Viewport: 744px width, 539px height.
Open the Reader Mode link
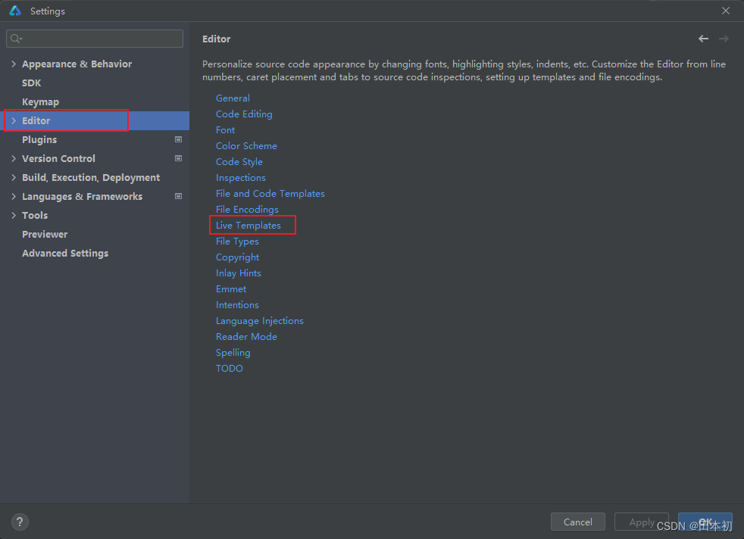(x=246, y=337)
